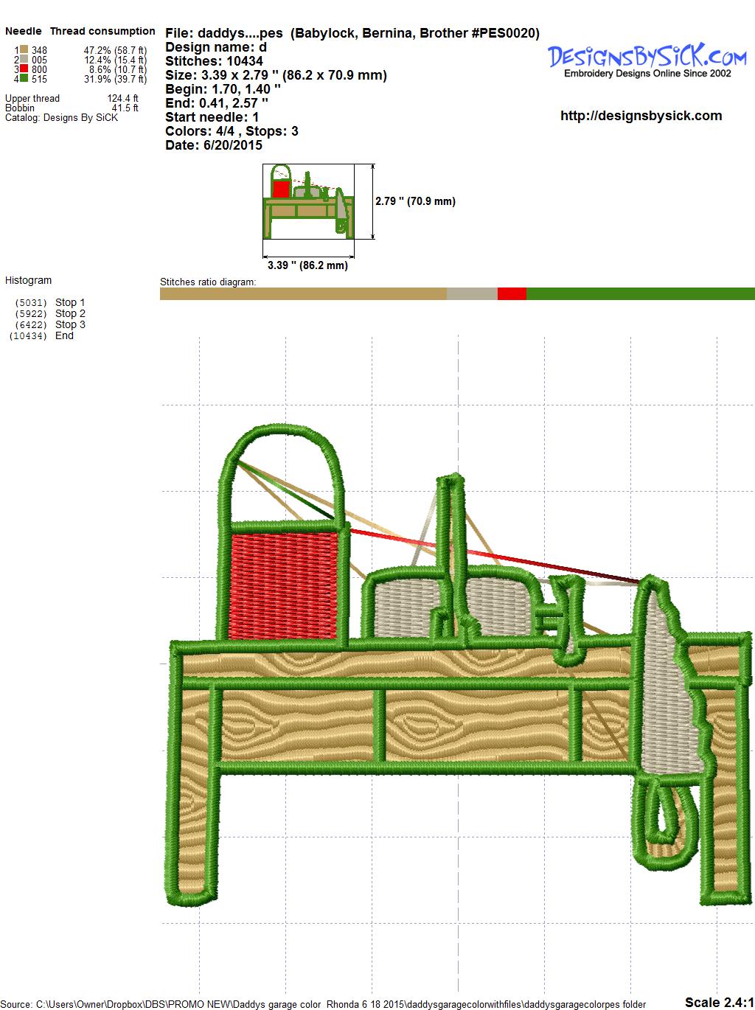This screenshot has width=755, height=1010.
Task: Click the End entry at 10434 stitches
Action: pos(64,335)
